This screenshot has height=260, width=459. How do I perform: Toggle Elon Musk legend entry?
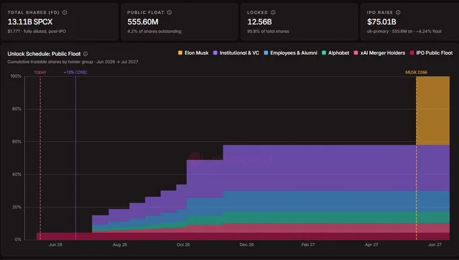tap(193, 53)
